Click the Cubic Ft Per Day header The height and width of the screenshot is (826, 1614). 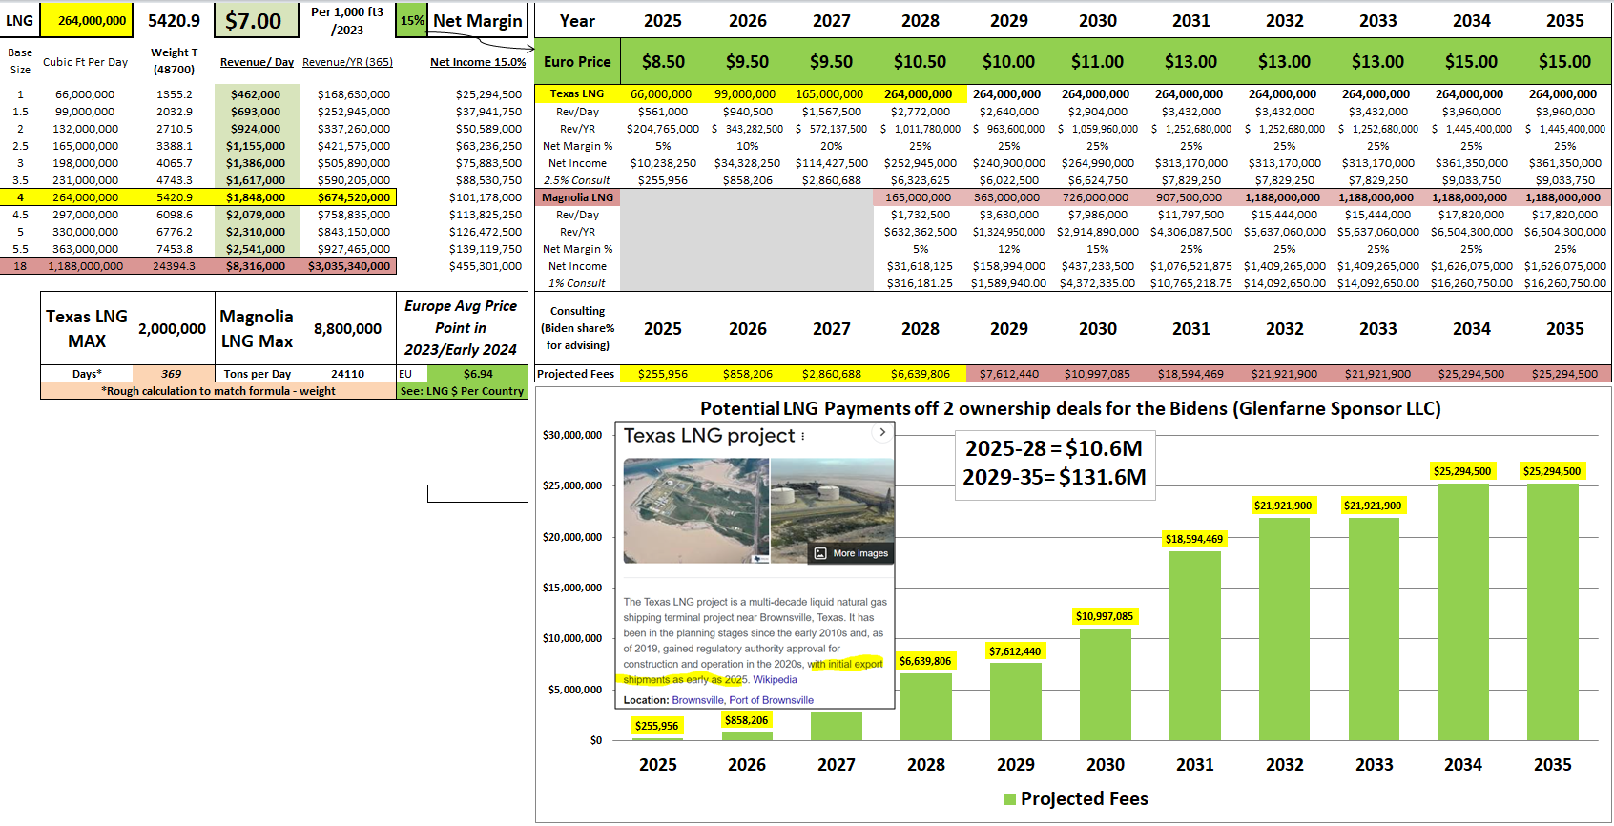point(85,62)
